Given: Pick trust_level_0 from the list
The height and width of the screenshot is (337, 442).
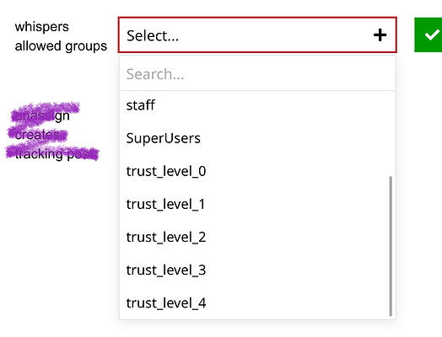Looking at the screenshot, I should (257, 171).
